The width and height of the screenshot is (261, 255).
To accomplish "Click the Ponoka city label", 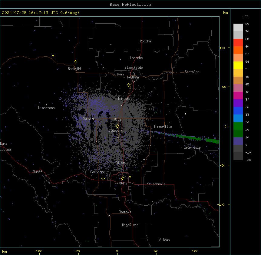I will tap(145, 41).
